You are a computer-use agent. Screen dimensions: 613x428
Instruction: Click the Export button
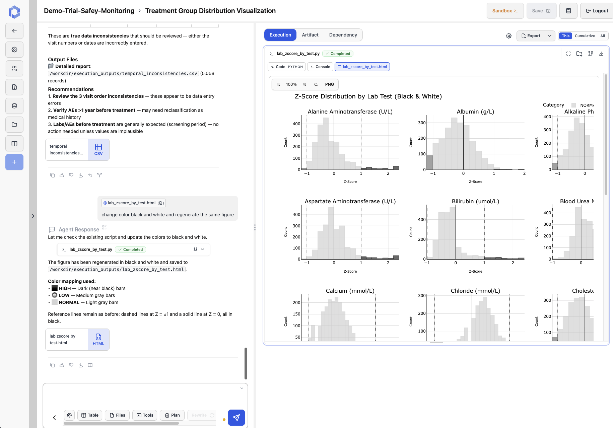tap(531, 36)
